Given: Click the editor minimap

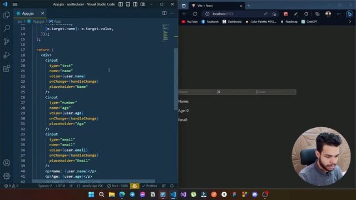Looking at the screenshot, I should click(x=166, y=33).
